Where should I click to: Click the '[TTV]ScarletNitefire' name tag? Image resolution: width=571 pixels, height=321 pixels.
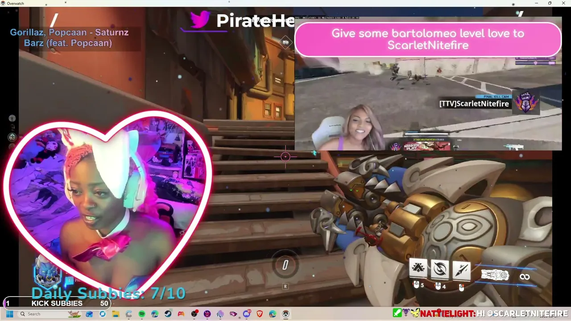pyautogui.click(x=474, y=103)
